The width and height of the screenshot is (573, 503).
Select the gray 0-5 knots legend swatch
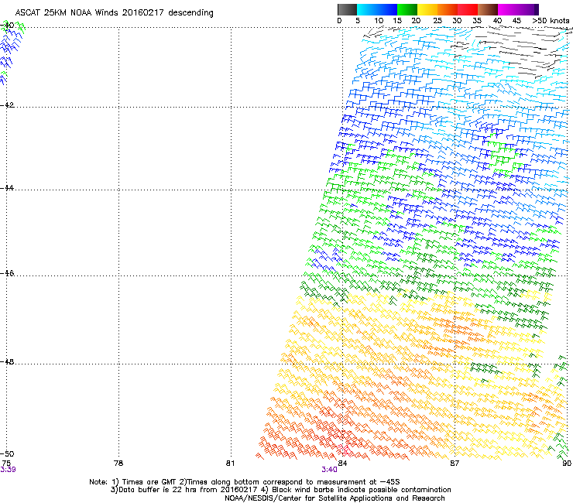347,9
